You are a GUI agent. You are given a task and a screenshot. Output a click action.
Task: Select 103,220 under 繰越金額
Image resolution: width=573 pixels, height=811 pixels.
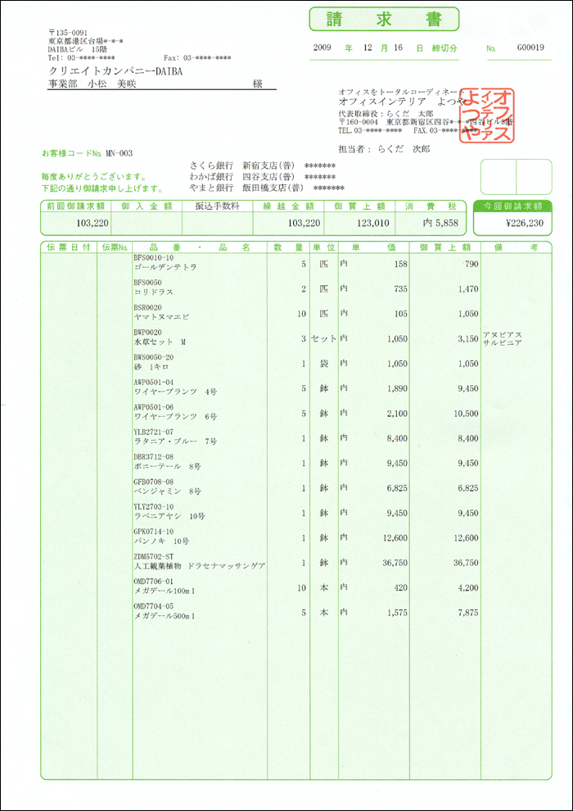(x=305, y=223)
